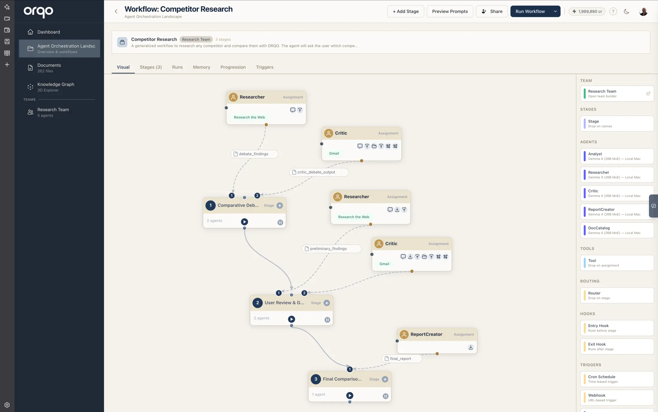View the 1,989,880 credits balance
This screenshot has width=658, height=412.
coord(587,11)
